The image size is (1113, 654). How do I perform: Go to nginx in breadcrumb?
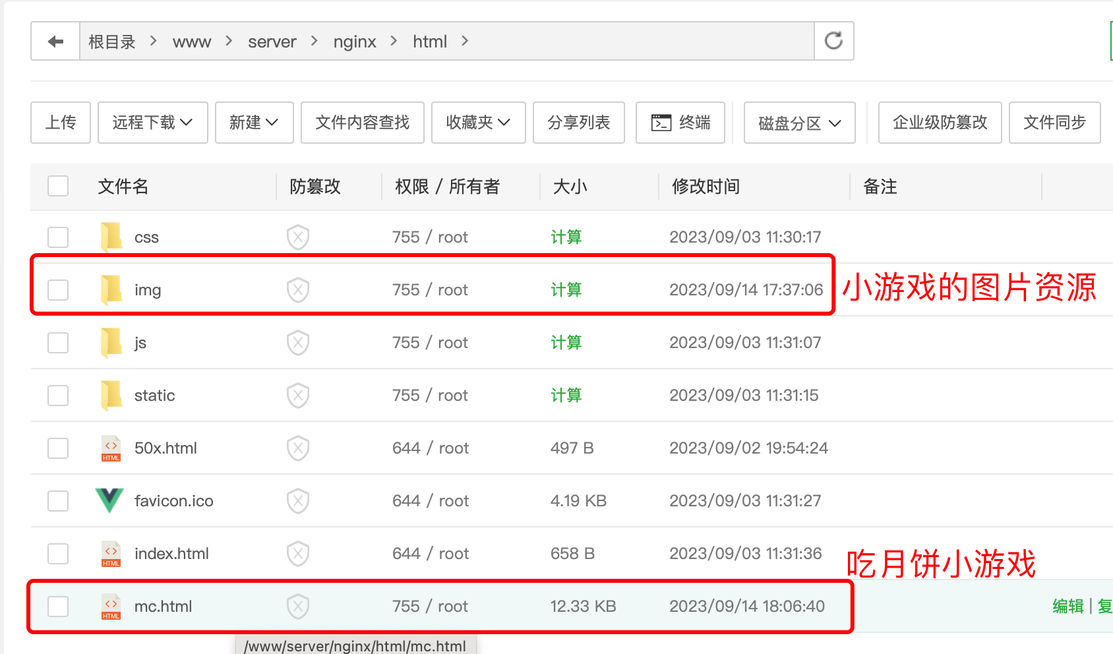[x=355, y=42]
